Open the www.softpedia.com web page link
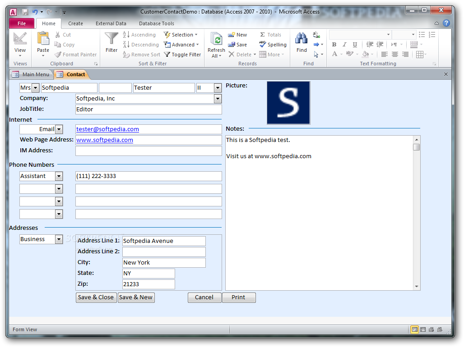Viewport: 464px width, 347px height. (104, 140)
